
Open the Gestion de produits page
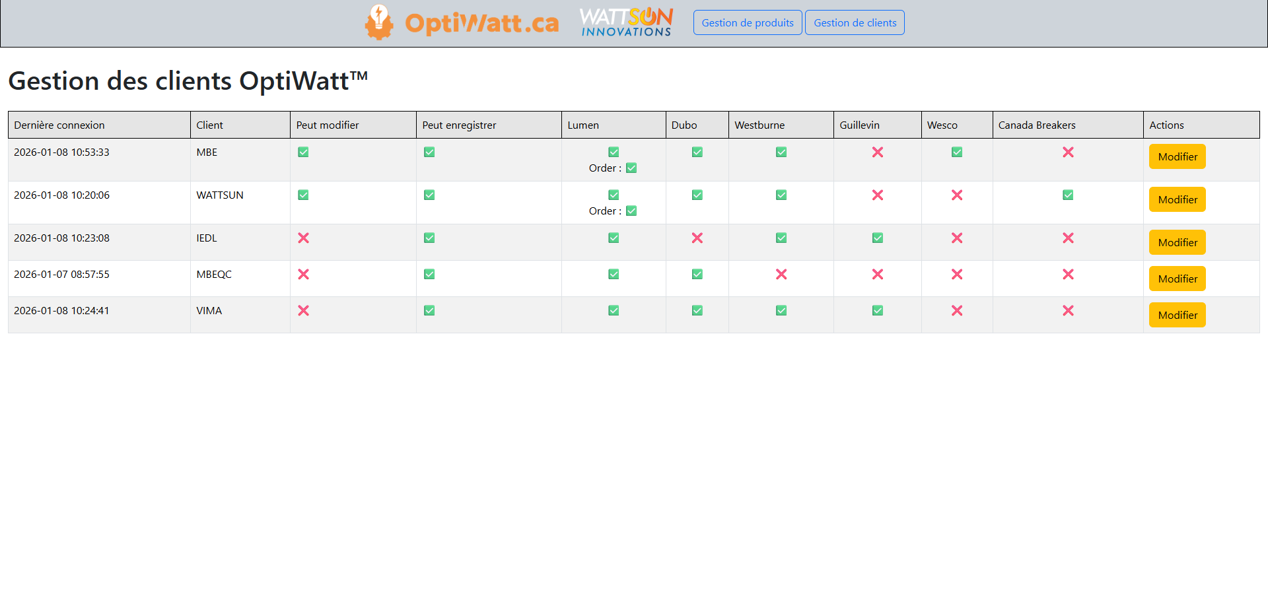[747, 22]
